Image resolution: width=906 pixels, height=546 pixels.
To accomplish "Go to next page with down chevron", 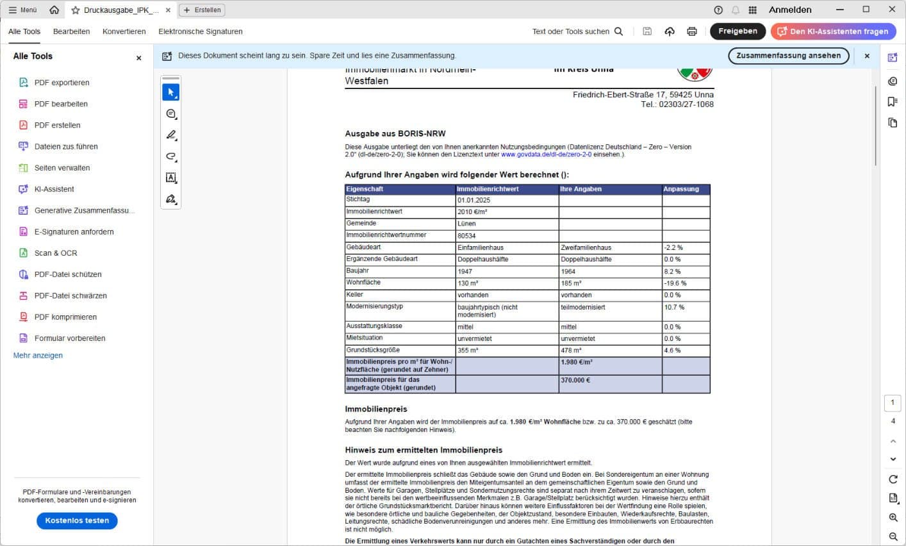I will (893, 459).
